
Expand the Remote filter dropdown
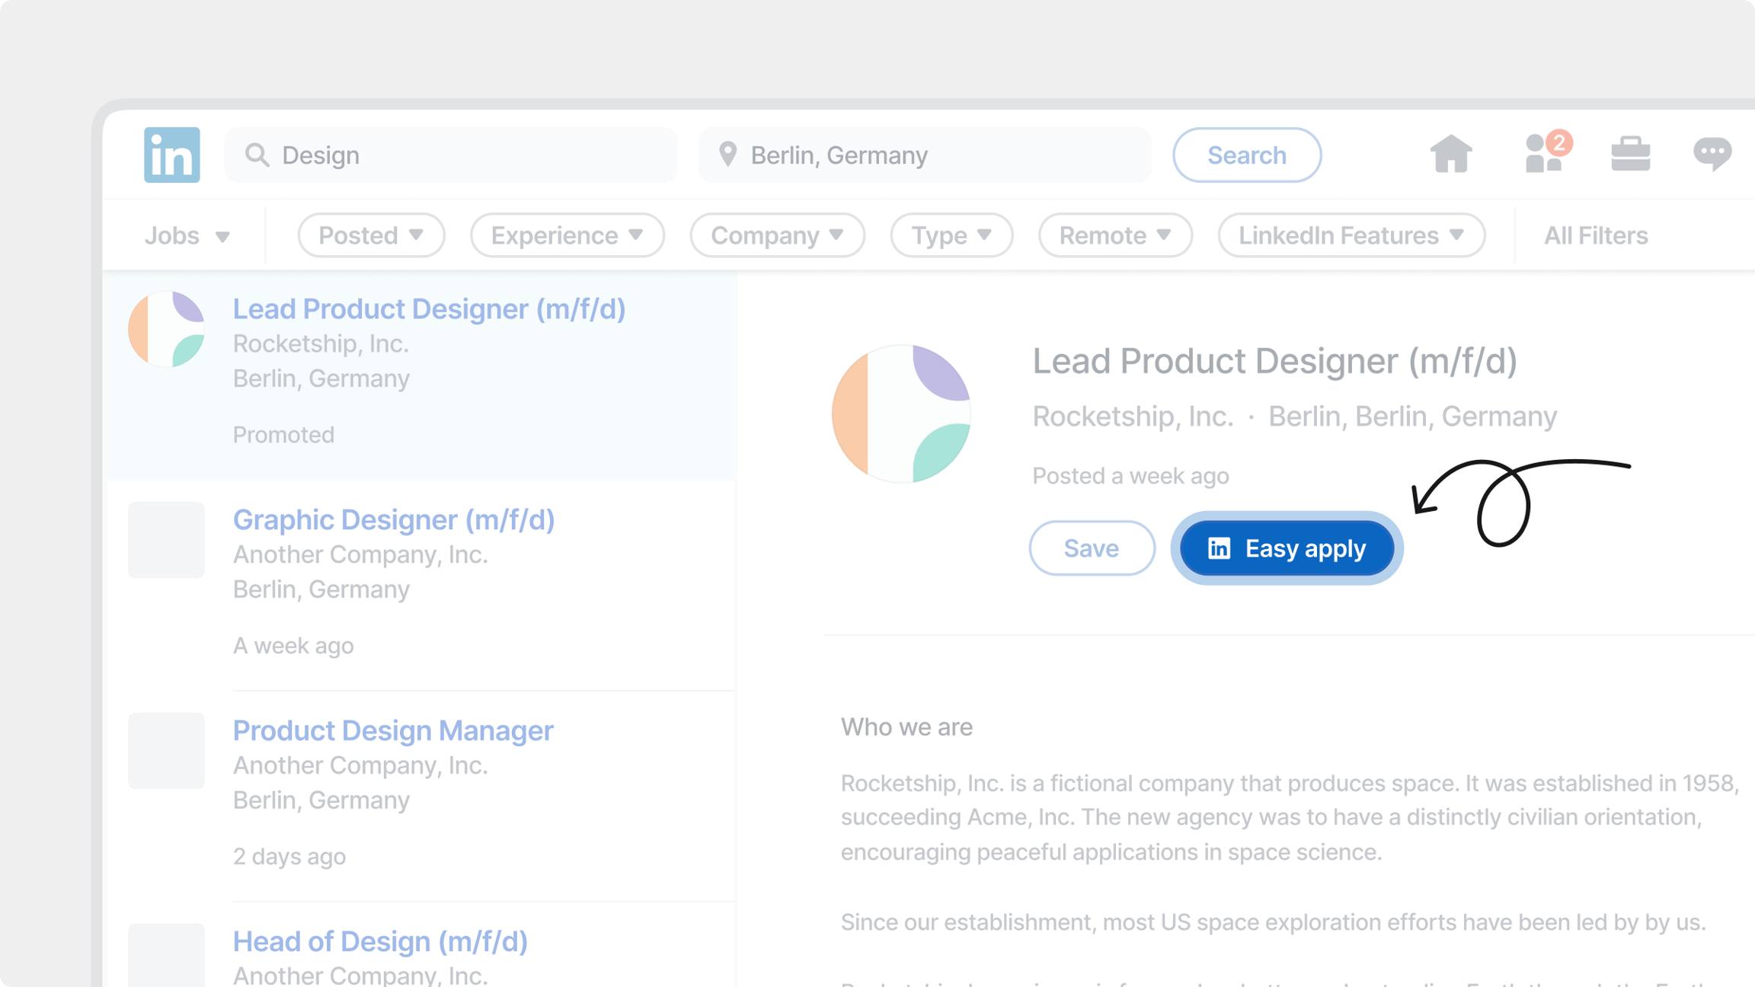1114,235
